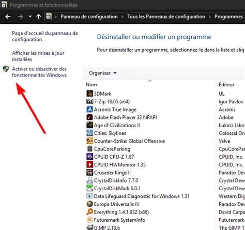Viewport: 245px width, 230px height.
Task: Select CPUID HWMonitor 1.35 entry
Action: click(x=120, y=165)
